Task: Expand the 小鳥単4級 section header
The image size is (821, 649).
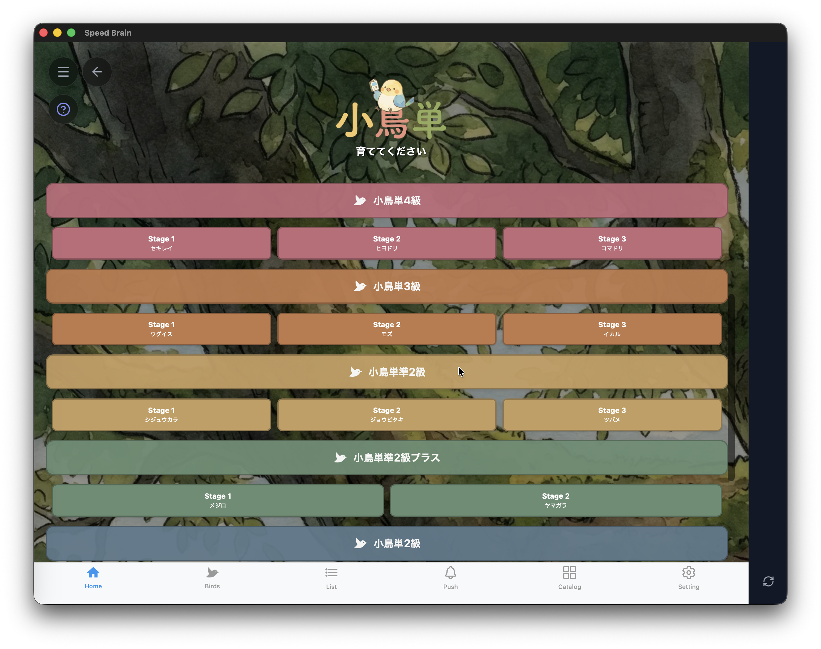Action: coord(386,200)
